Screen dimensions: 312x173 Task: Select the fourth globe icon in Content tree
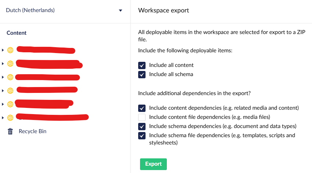[x=10, y=90]
